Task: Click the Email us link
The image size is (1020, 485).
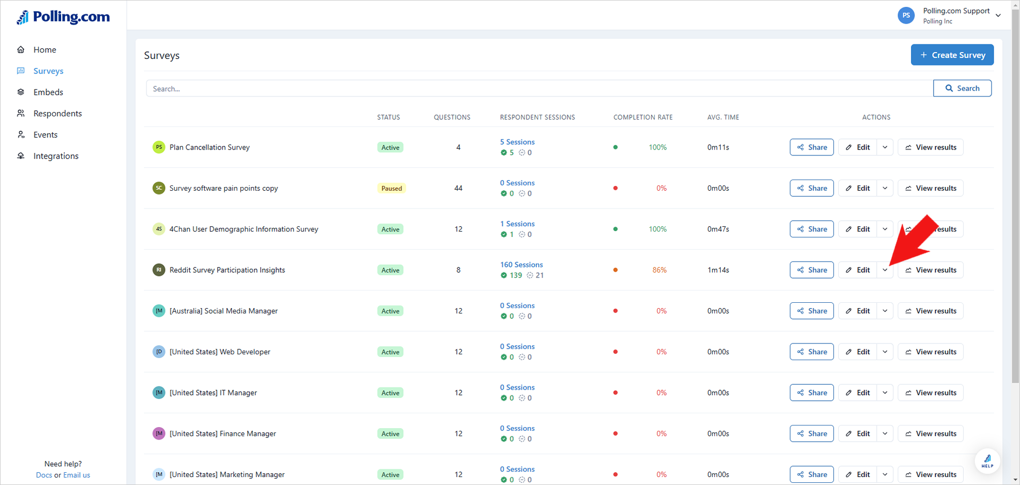Action: tap(77, 475)
